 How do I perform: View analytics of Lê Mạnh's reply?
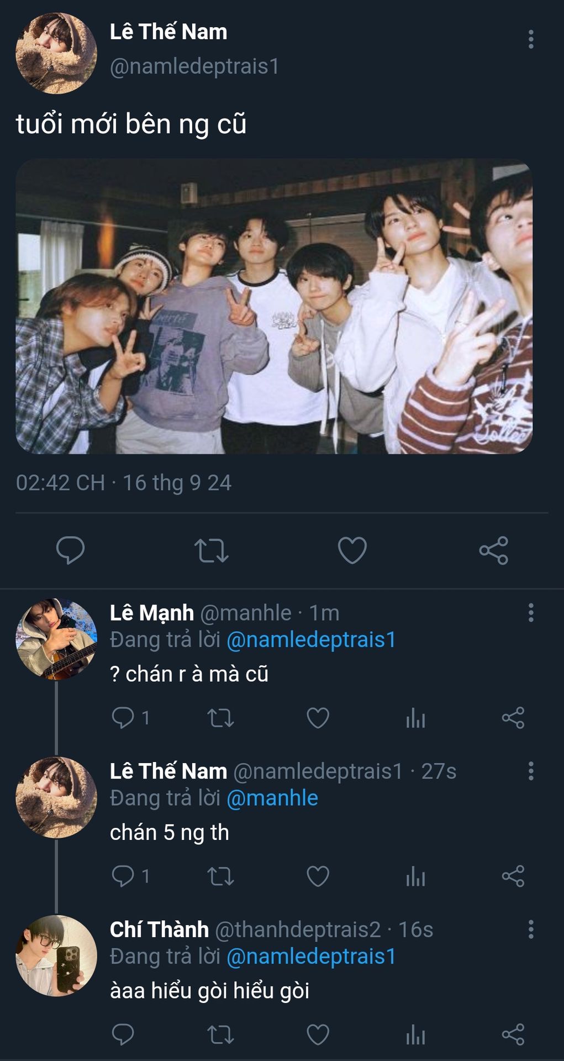(415, 718)
